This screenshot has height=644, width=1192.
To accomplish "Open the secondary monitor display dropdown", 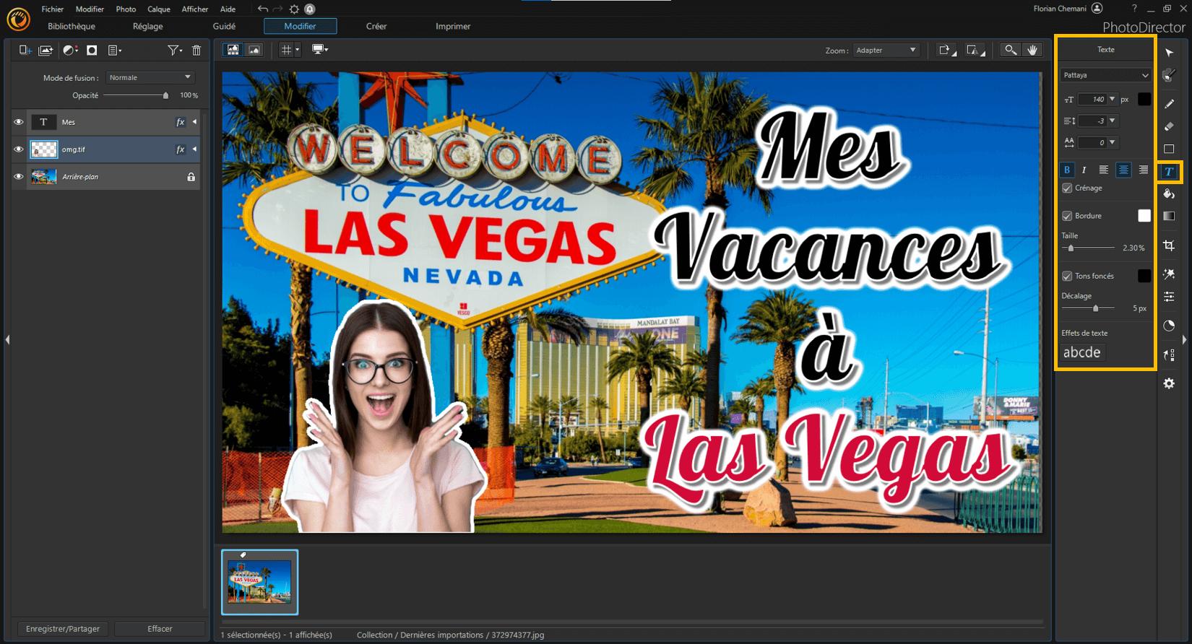I will pos(320,49).
